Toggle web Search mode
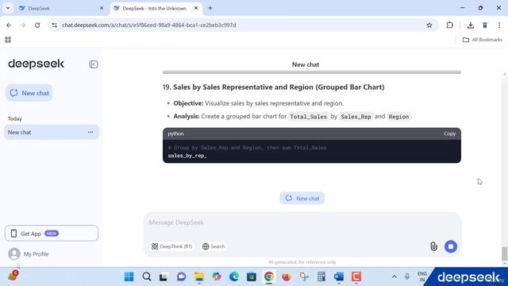This screenshot has height=286, width=508. 214,246
